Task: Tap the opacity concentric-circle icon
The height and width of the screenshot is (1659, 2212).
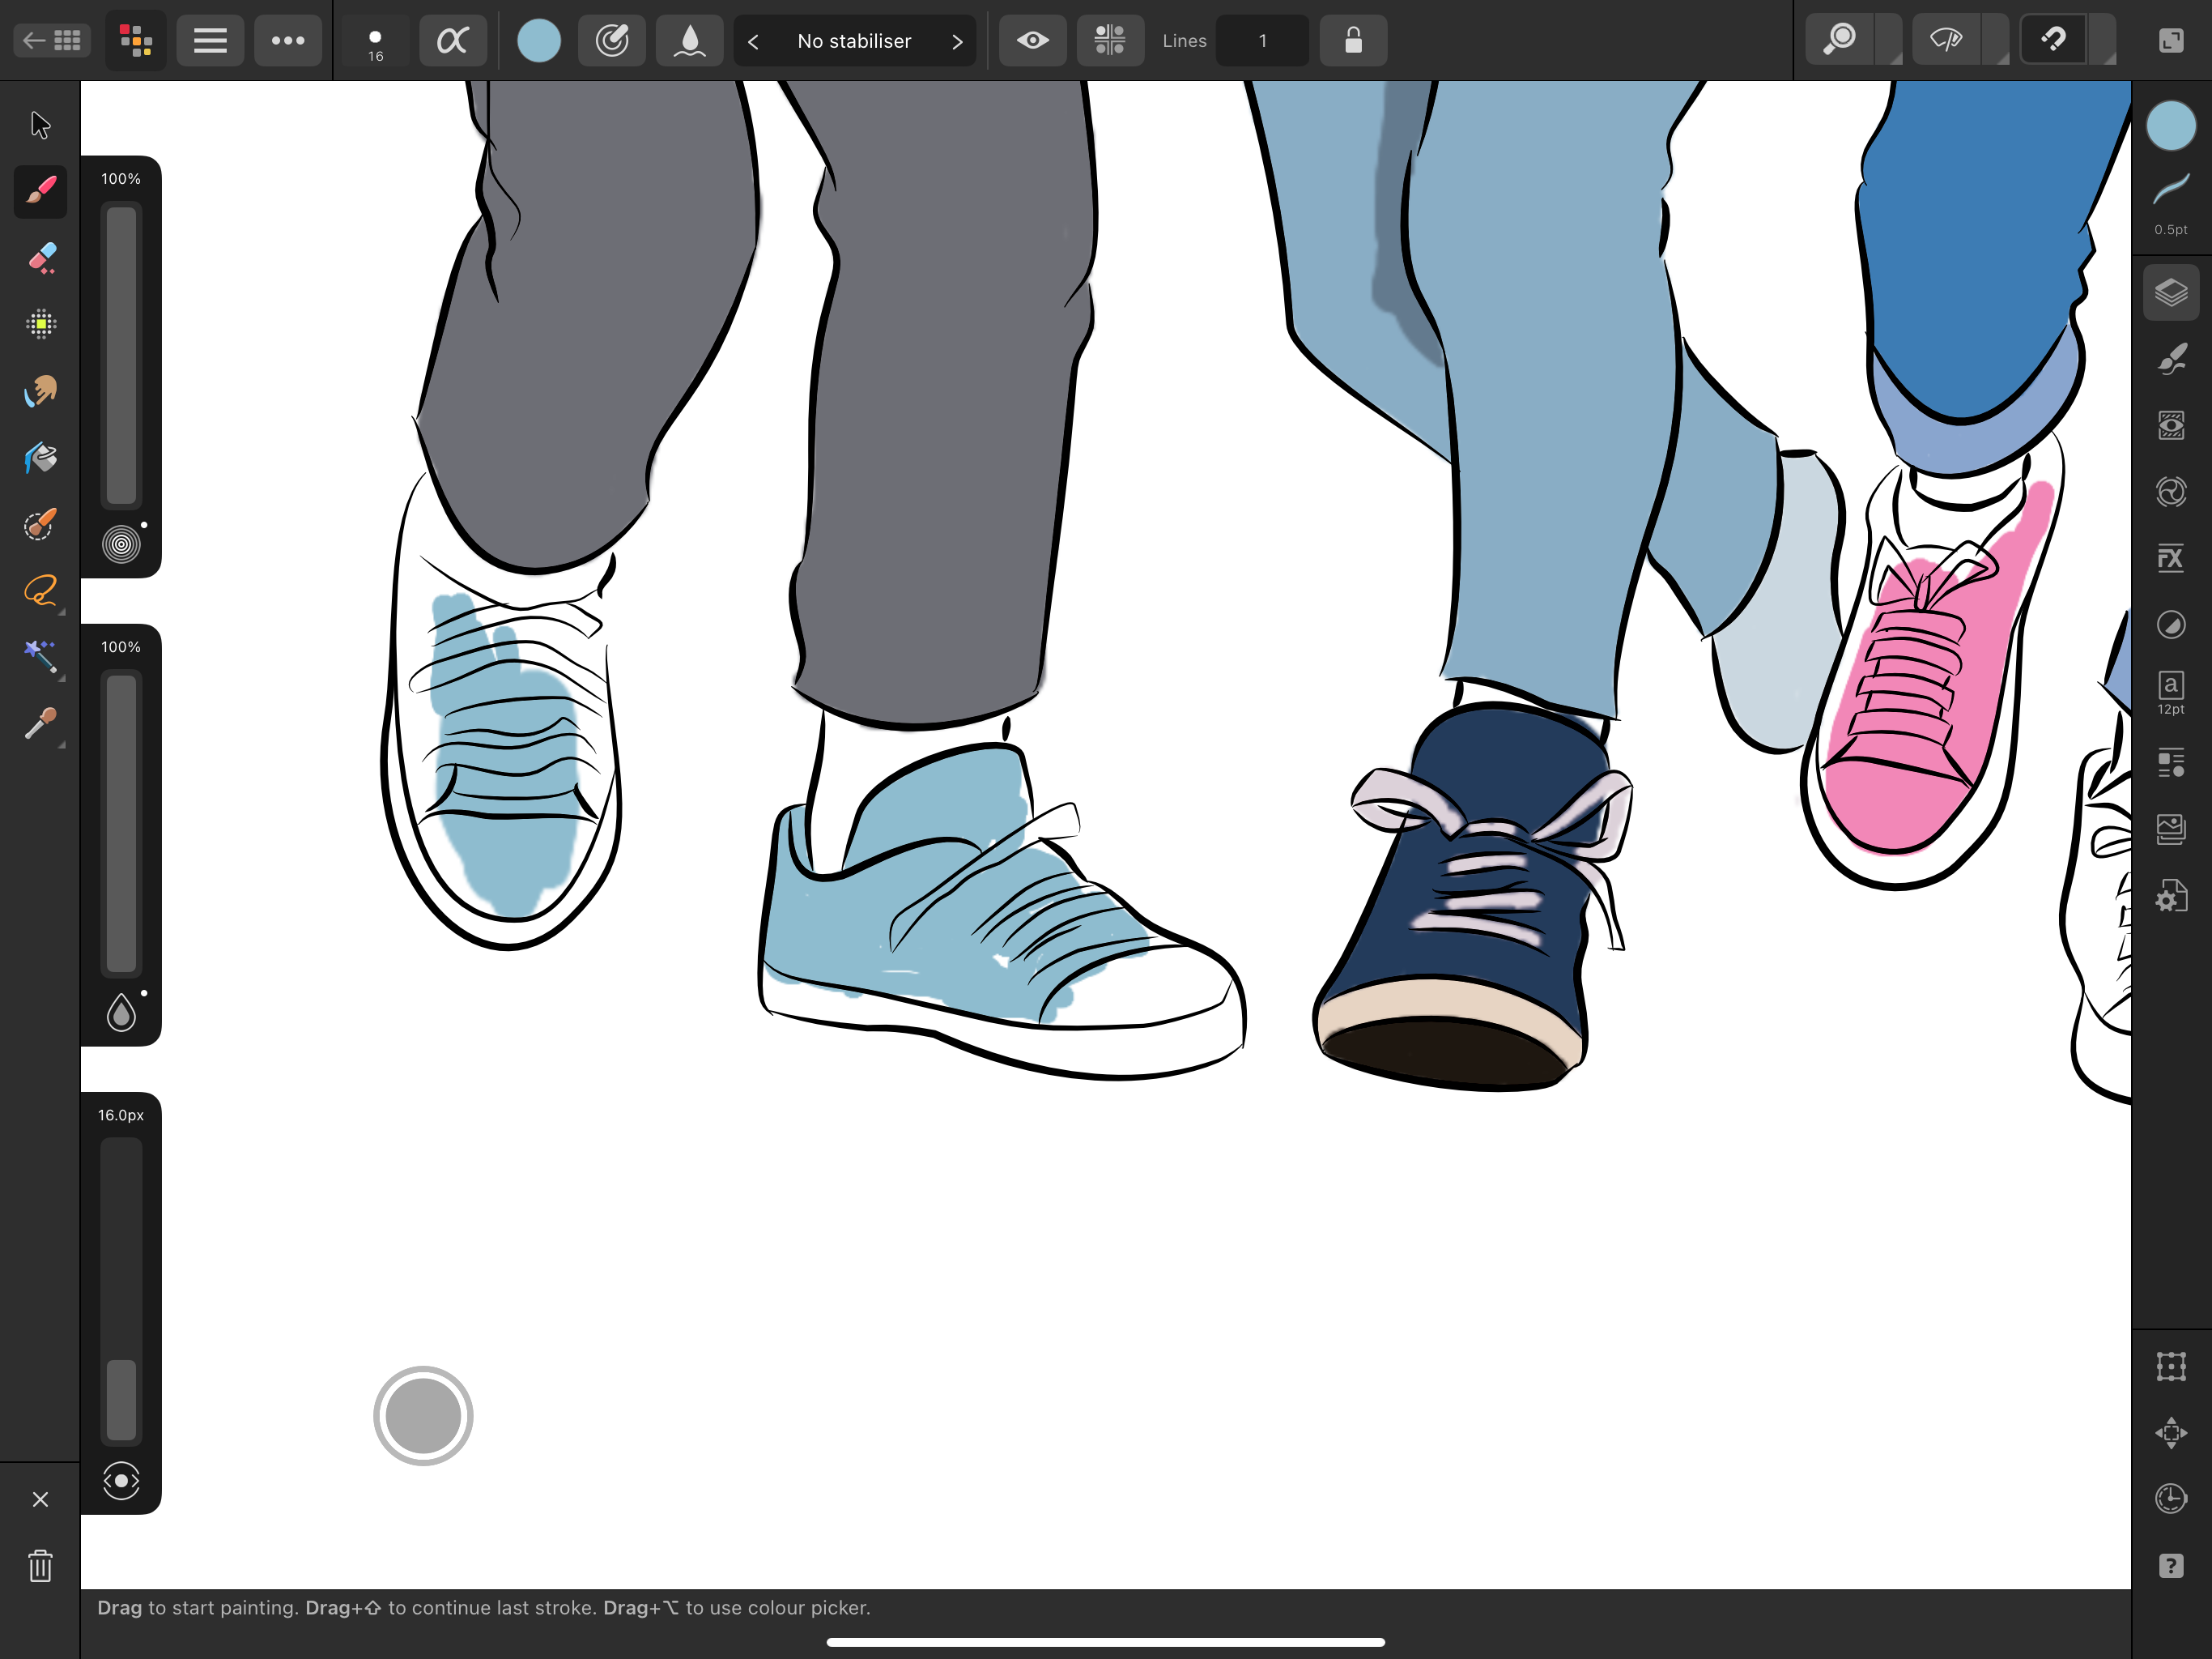Action: click(121, 544)
